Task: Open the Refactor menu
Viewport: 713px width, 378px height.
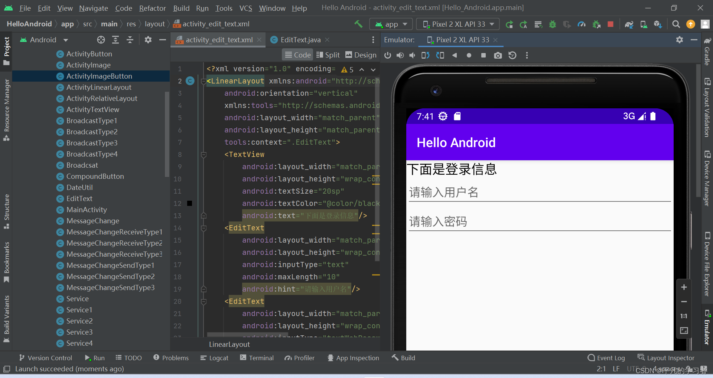Action: pos(152,8)
